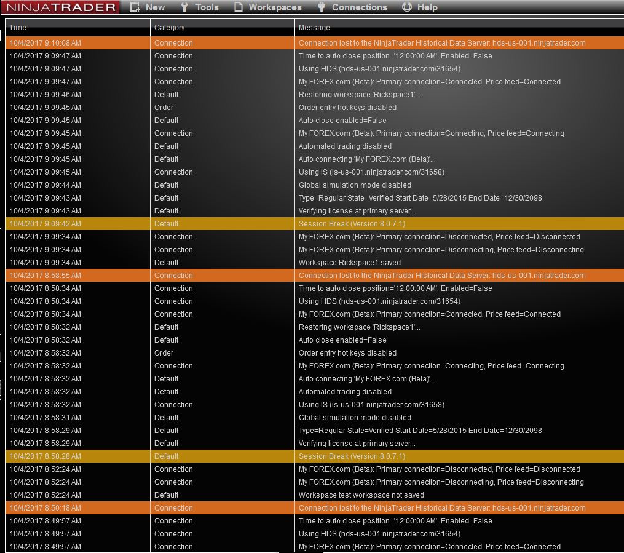Click the New menu icon
Screen dimensions: 624x553
pos(135,7)
